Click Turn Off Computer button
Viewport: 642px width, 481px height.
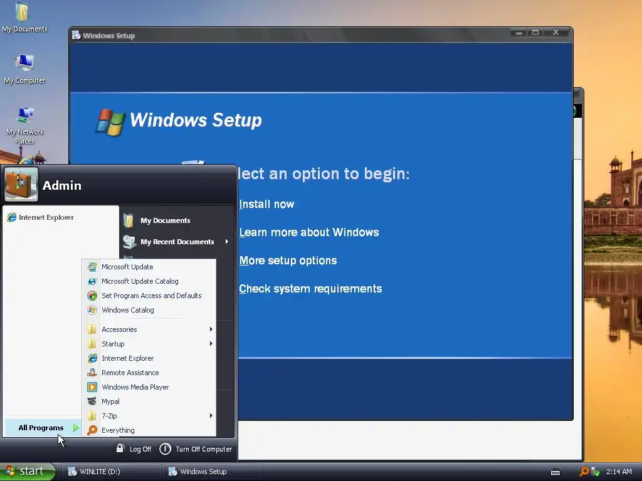point(196,449)
